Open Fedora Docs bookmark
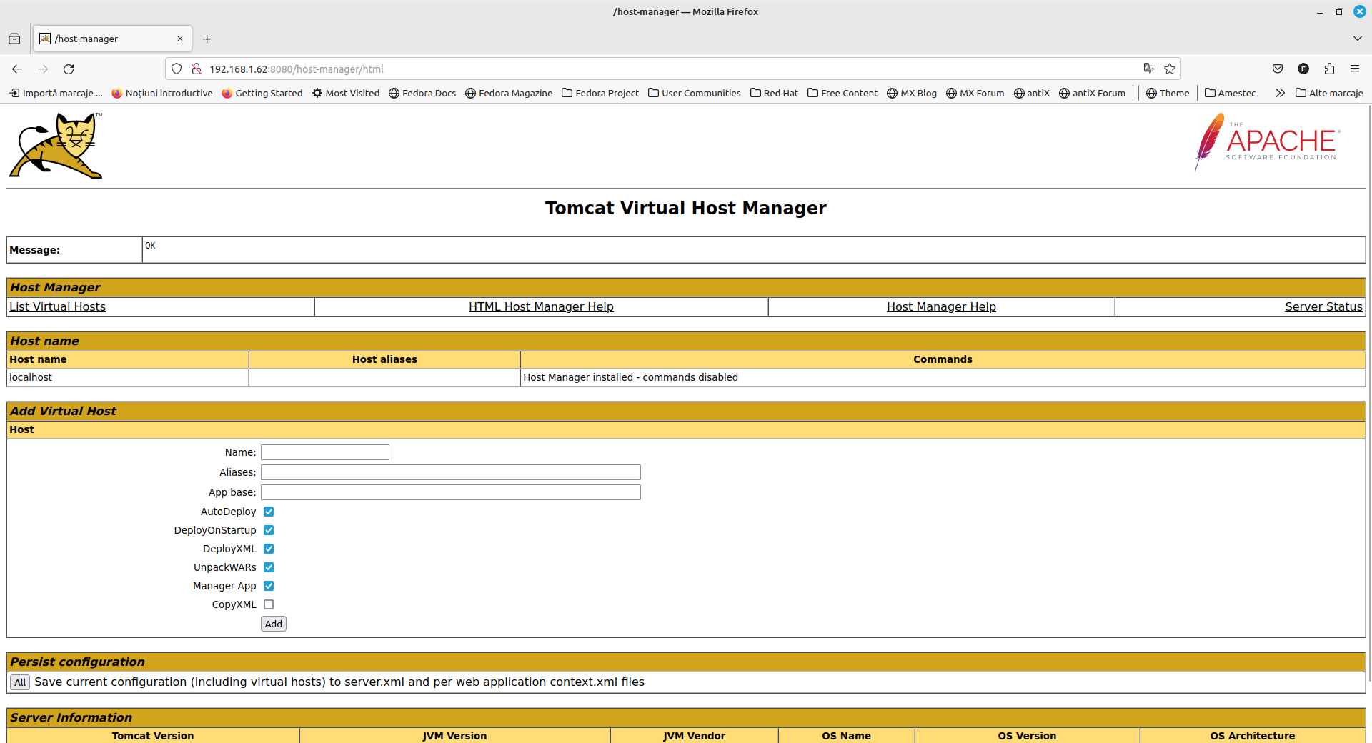This screenshot has width=1372, height=743. pos(422,93)
